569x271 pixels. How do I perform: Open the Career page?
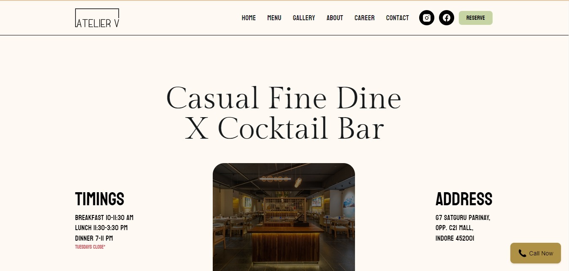(365, 18)
